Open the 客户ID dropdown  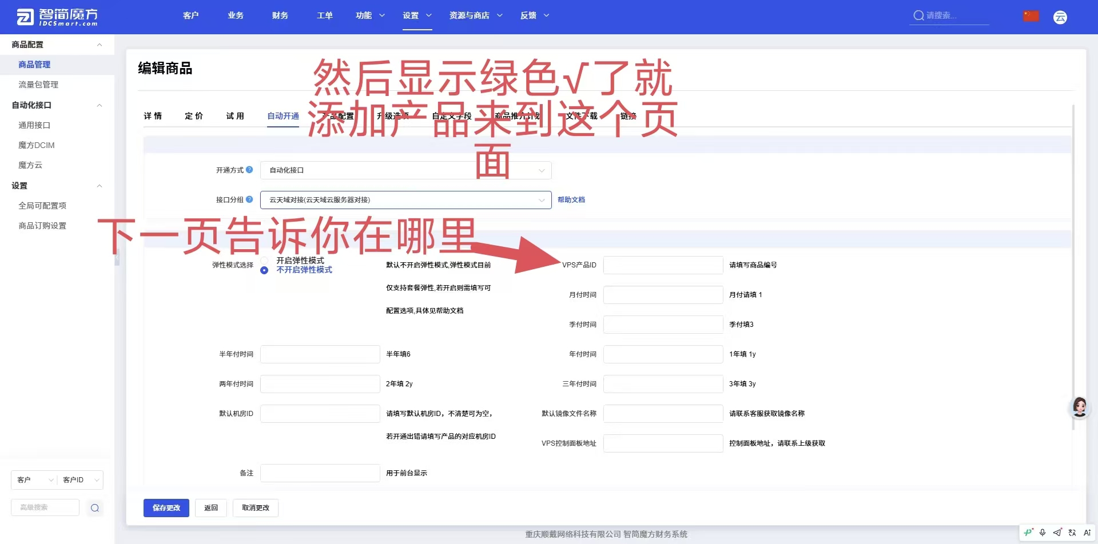[81, 480]
